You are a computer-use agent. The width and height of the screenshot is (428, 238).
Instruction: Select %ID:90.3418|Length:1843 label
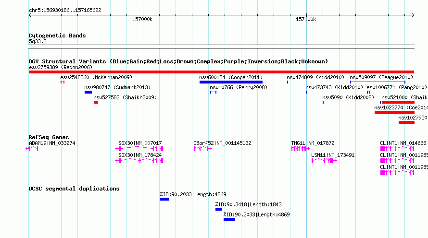coord(249,204)
